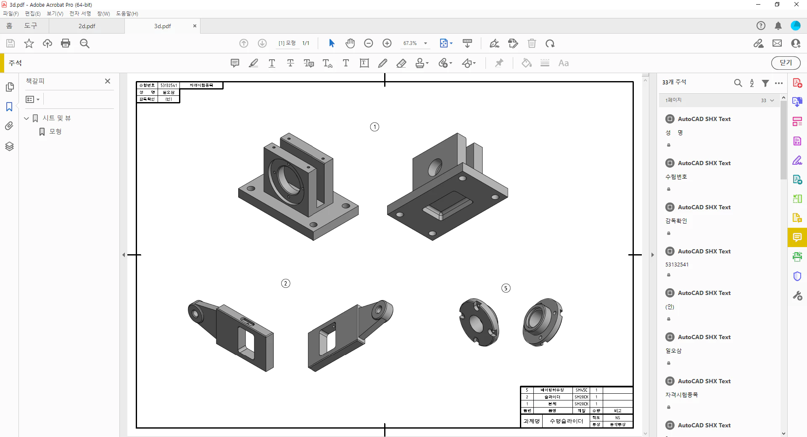807x437 pixels.
Task: Open the Find text magnifier
Action: pyautogui.click(x=84, y=43)
